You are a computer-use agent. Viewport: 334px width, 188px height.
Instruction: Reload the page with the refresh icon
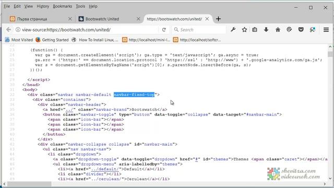point(164,30)
